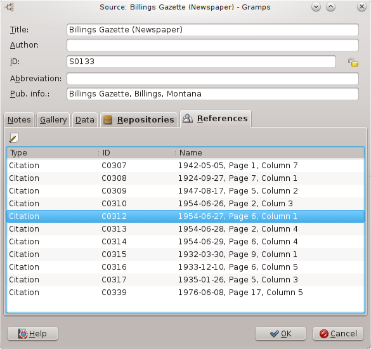Screen dimensions: 371x349
Task: Sort references by the Type column header
Action: point(52,153)
